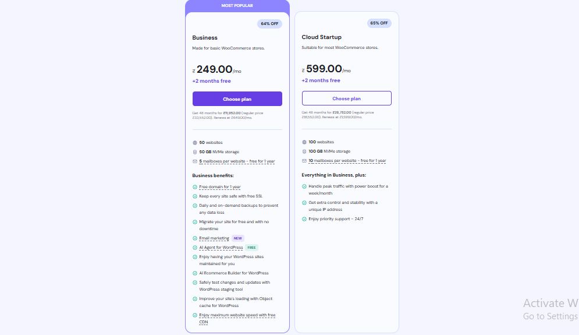
Task: Click the globe icon beside 100 websites
Action: pyautogui.click(x=304, y=142)
